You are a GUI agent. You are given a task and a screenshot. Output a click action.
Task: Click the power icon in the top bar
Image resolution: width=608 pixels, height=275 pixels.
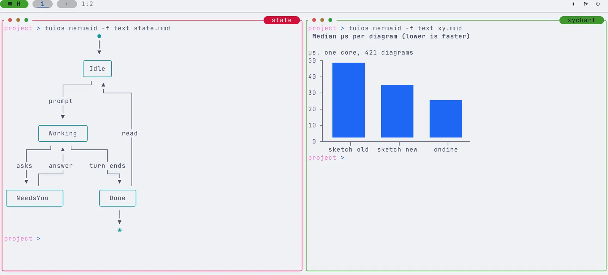pyautogui.click(x=598, y=4)
